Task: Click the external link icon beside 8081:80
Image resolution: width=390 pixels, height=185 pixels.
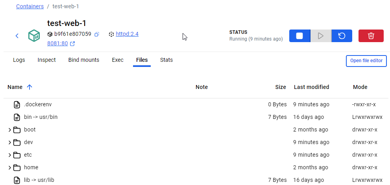Action: [72, 44]
